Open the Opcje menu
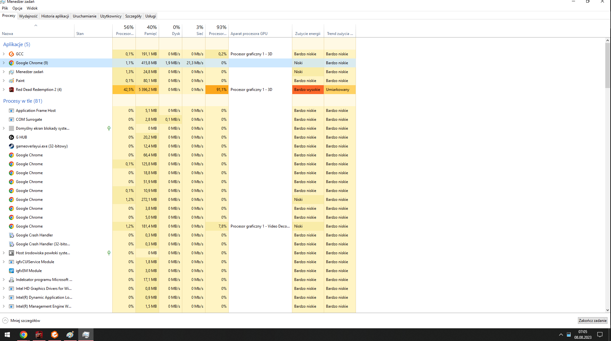611x341 pixels. [x=17, y=8]
